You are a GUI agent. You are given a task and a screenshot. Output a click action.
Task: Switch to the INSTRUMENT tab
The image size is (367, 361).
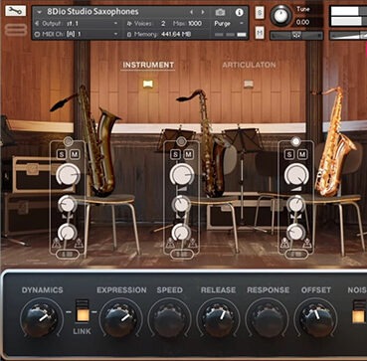coord(148,65)
